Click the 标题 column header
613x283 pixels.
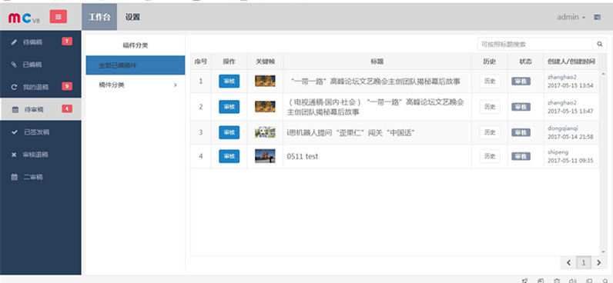click(377, 62)
